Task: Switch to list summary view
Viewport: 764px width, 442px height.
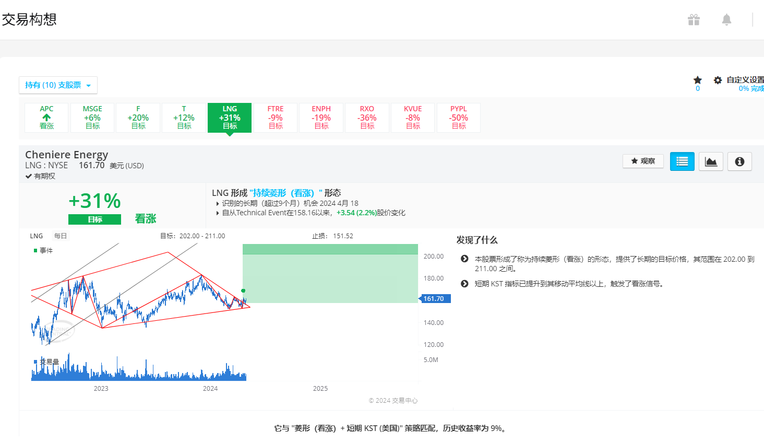Action: pyautogui.click(x=682, y=161)
